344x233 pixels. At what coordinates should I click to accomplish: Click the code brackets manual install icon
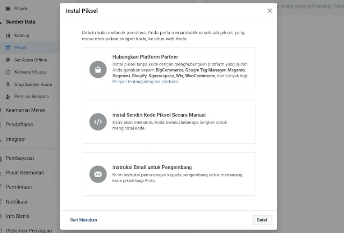[x=98, y=122]
